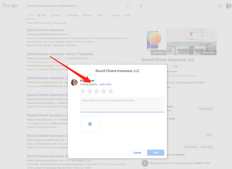This screenshot has width=232, height=169.
Task: Click the first rating star
Action: [83, 91]
